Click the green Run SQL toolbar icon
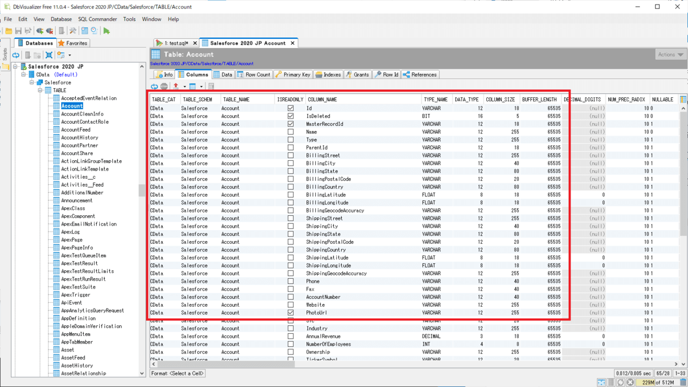The image size is (688, 387). [x=107, y=31]
